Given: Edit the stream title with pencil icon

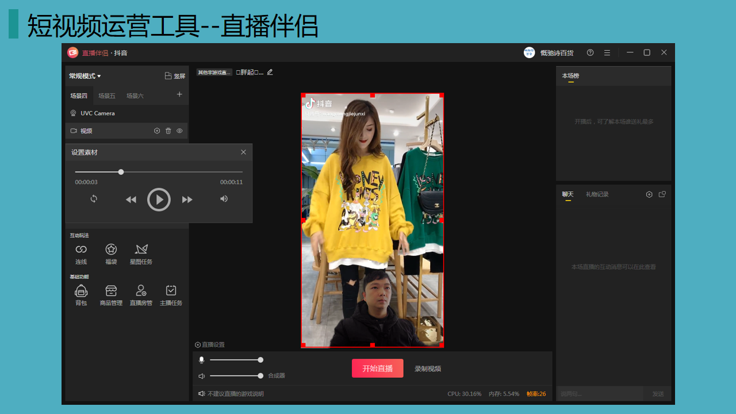Looking at the screenshot, I should 270,72.
